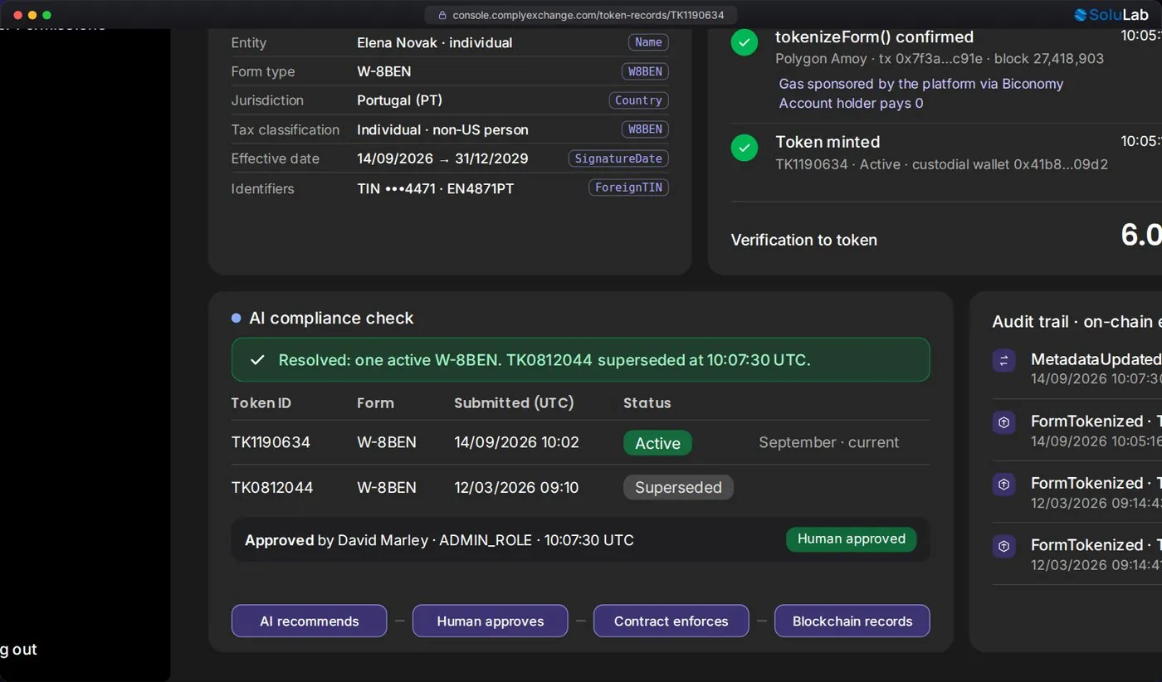Click the Submitted (UTC) column header
1162x682 pixels.
(x=514, y=403)
